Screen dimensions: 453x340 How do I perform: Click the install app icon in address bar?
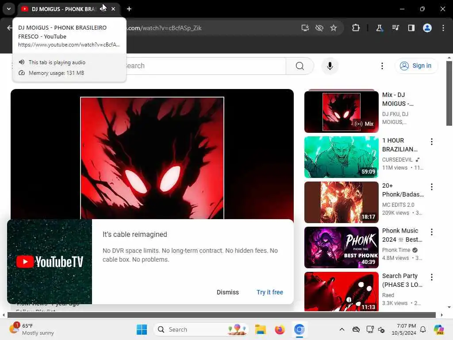pyautogui.click(x=305, y=28)
